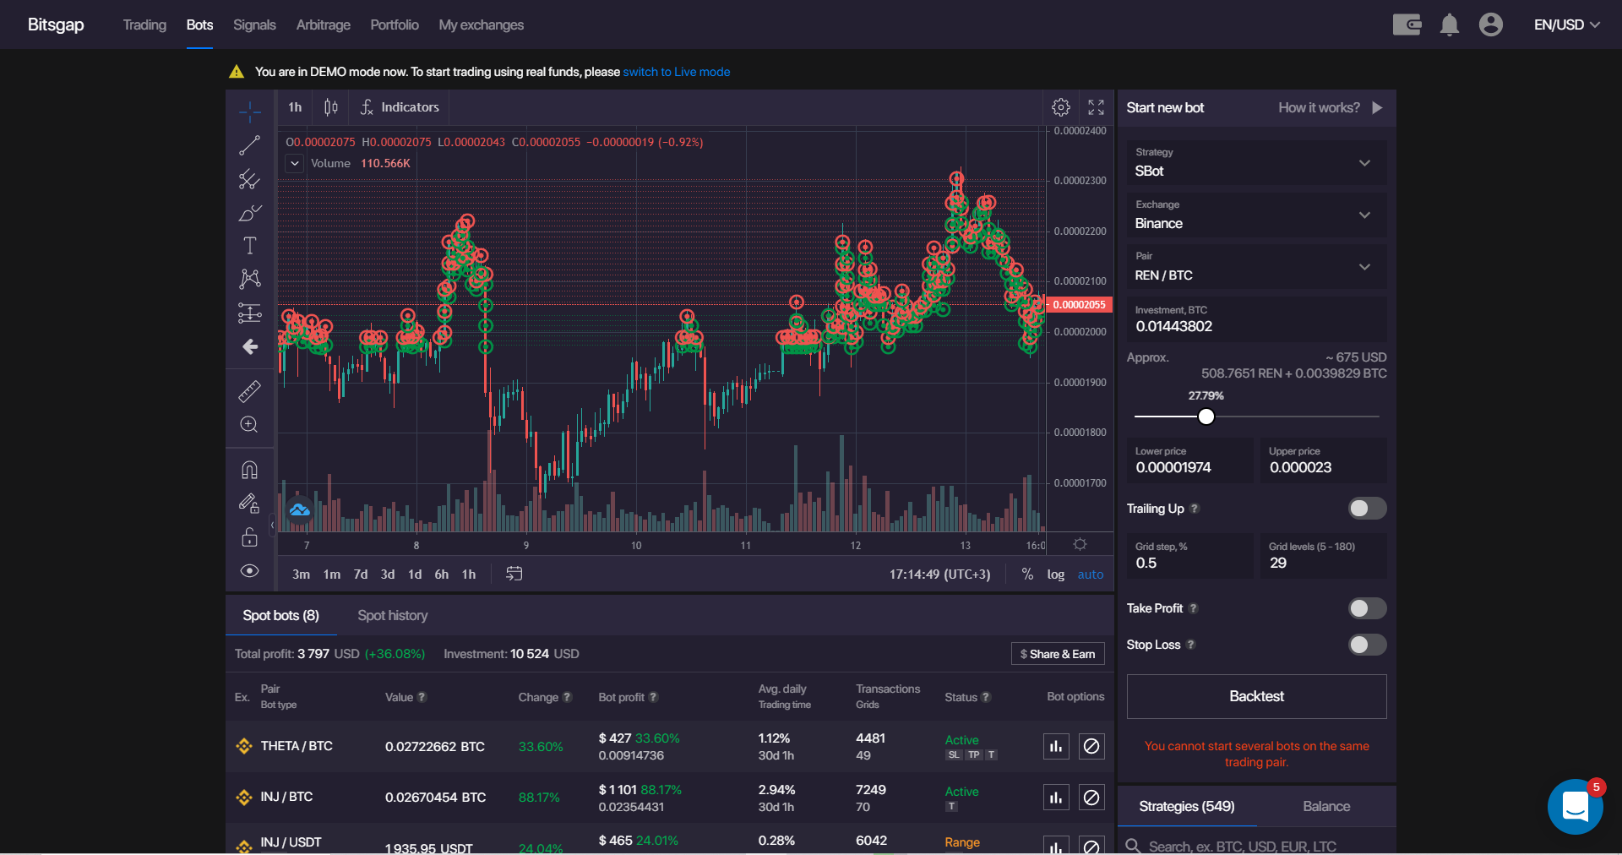
Task: Switch chart to fullscreen mode
Action: pyautogui.click(x=1096, y=107)
